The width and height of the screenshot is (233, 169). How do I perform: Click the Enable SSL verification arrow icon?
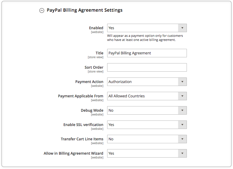coord(182,125)
